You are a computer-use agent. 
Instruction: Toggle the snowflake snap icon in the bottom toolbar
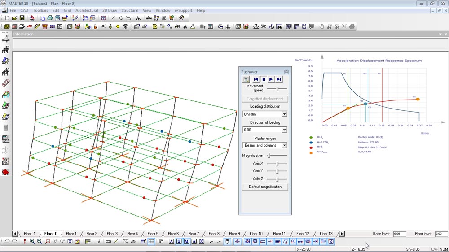click(237, 241)
